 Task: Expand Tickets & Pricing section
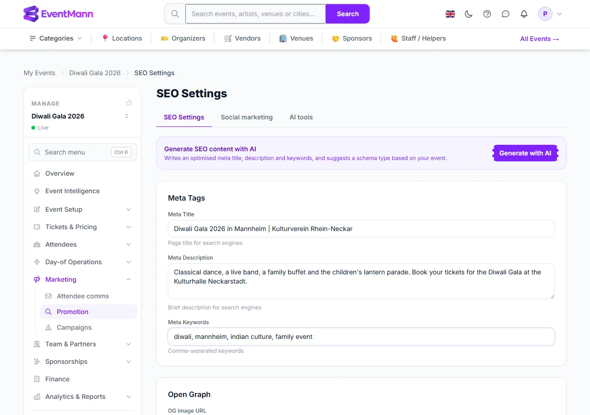tap(83, 227)
